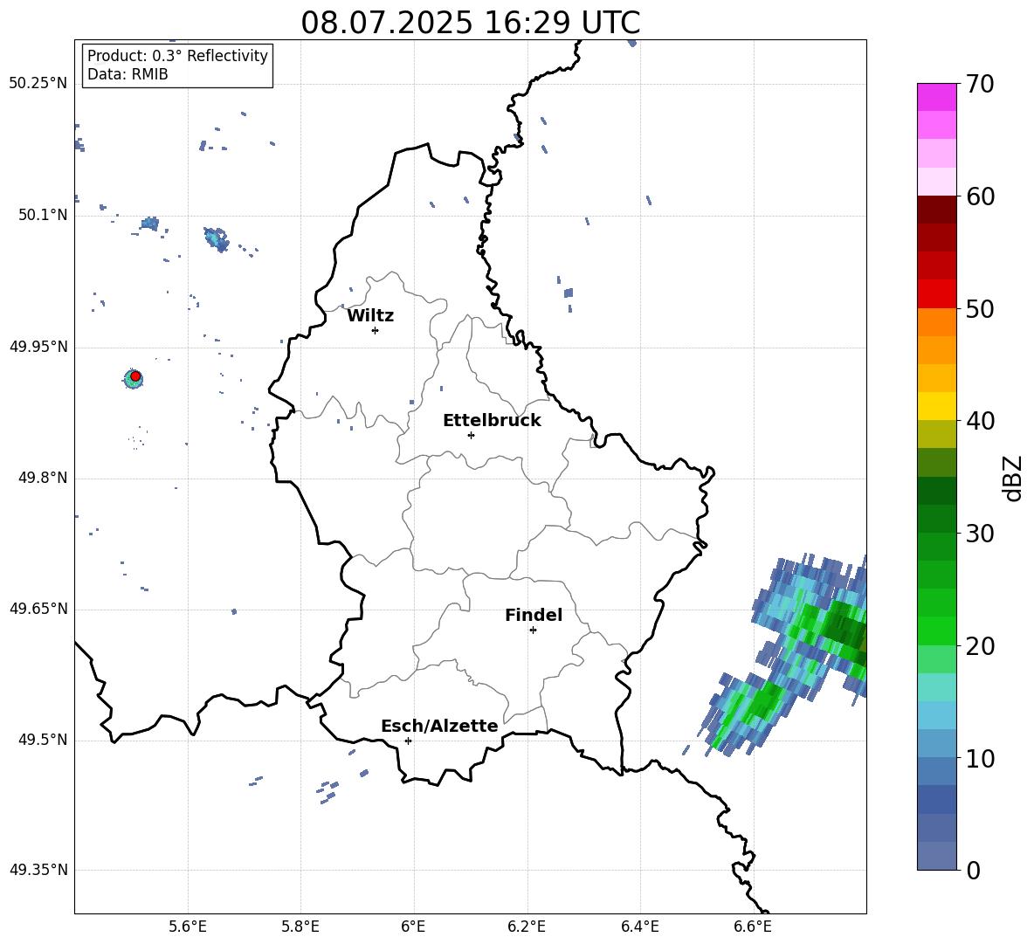Click the 50.1°N latitude label
The width and height of the screenshot is (1034, 944).
[x=43, y=215]
